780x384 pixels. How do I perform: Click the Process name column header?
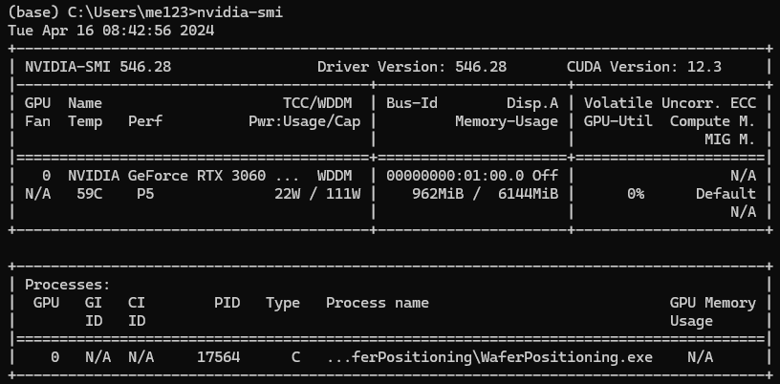click(x=377, y=303)
